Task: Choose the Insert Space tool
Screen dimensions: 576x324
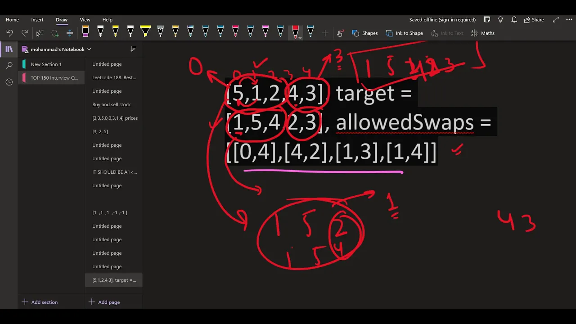Action: click(70, 33)
